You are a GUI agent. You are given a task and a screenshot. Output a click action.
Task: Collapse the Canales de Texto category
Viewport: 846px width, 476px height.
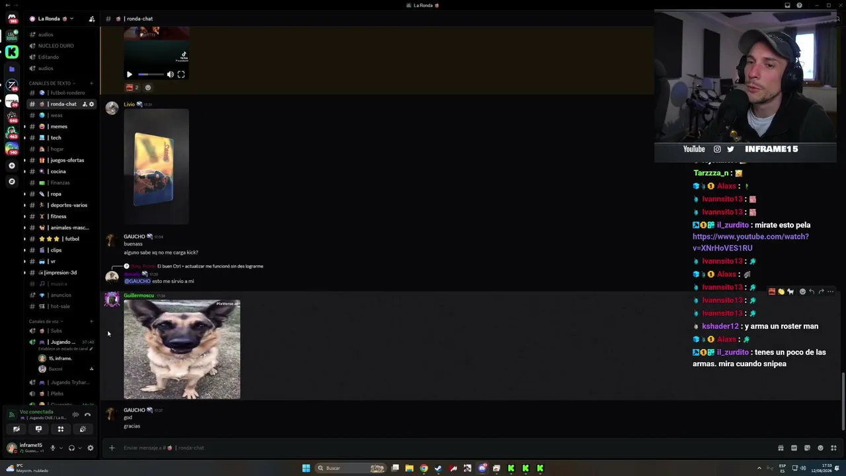click(52, 83)
